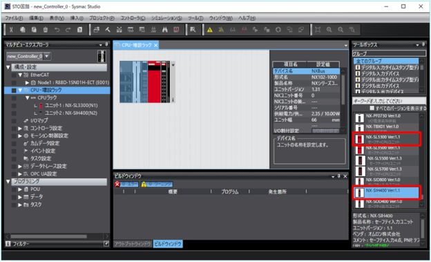Image resolution: width=431 pixels, height=262 pixels.
Task: Click the Paste toolbar icon
Action: tap(34, 30)
